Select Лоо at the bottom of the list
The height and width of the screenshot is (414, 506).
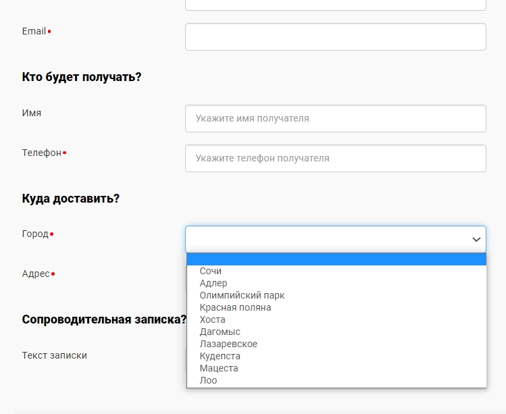pyautogui.click(x=208, y=380)
